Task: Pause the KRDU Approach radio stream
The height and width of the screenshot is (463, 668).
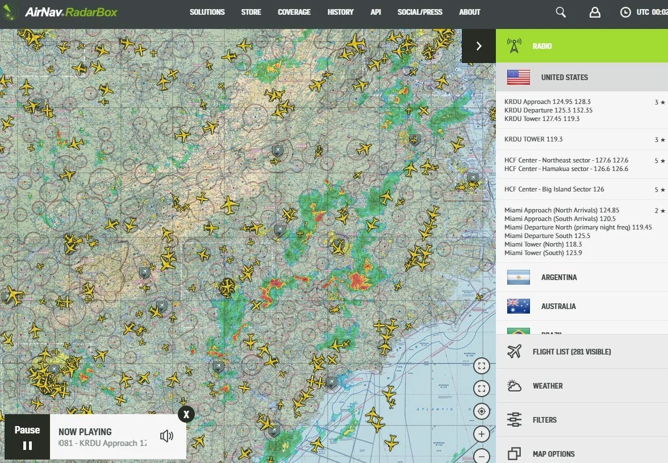Action: [27, 437]
